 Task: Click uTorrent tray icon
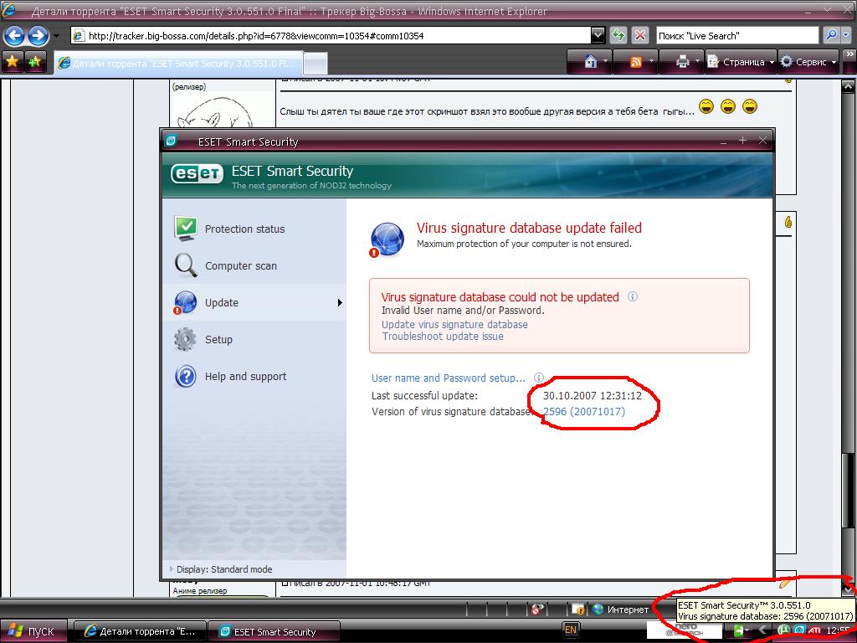[783, 630]
